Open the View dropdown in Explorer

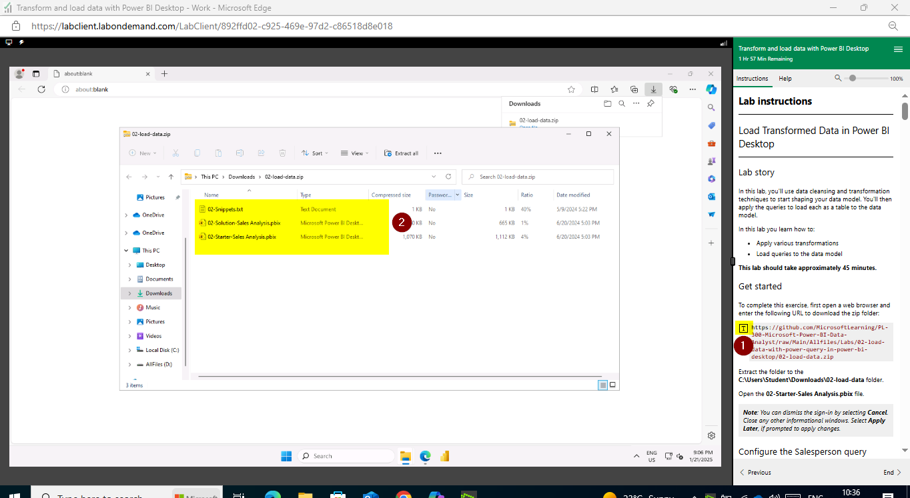[355, 153]
